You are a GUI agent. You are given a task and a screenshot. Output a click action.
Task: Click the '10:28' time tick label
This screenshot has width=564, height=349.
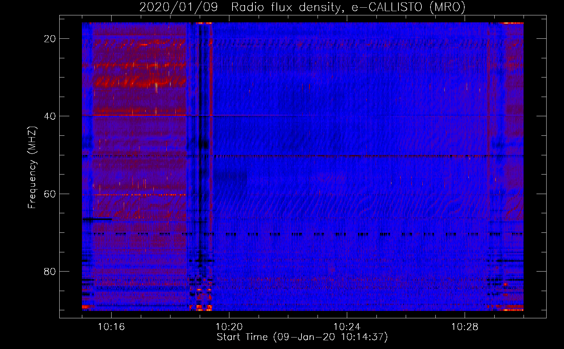click(465, 327)
